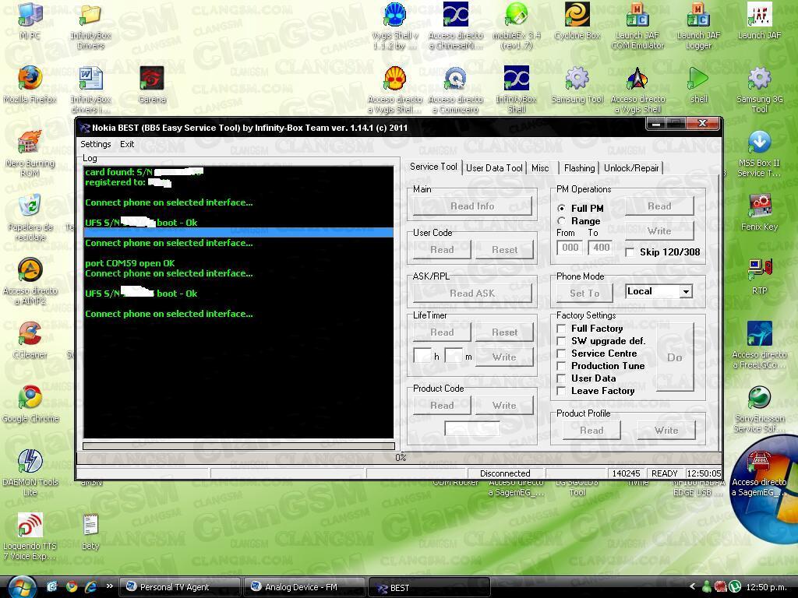798x598 pixels.
Task: Open Acceso directo a AIMP2 icon
Action: pos(30,280)
